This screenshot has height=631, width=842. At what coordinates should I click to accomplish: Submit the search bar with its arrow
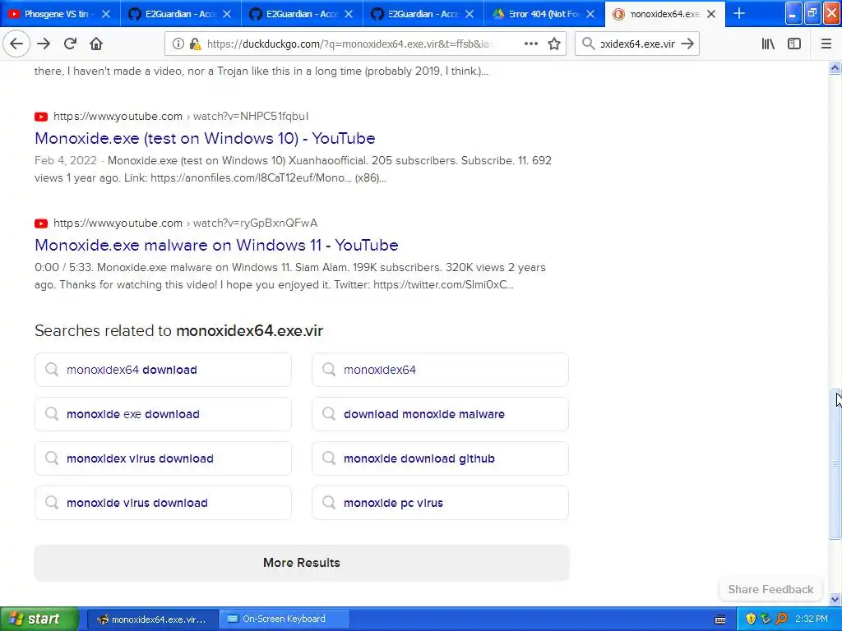687,44
